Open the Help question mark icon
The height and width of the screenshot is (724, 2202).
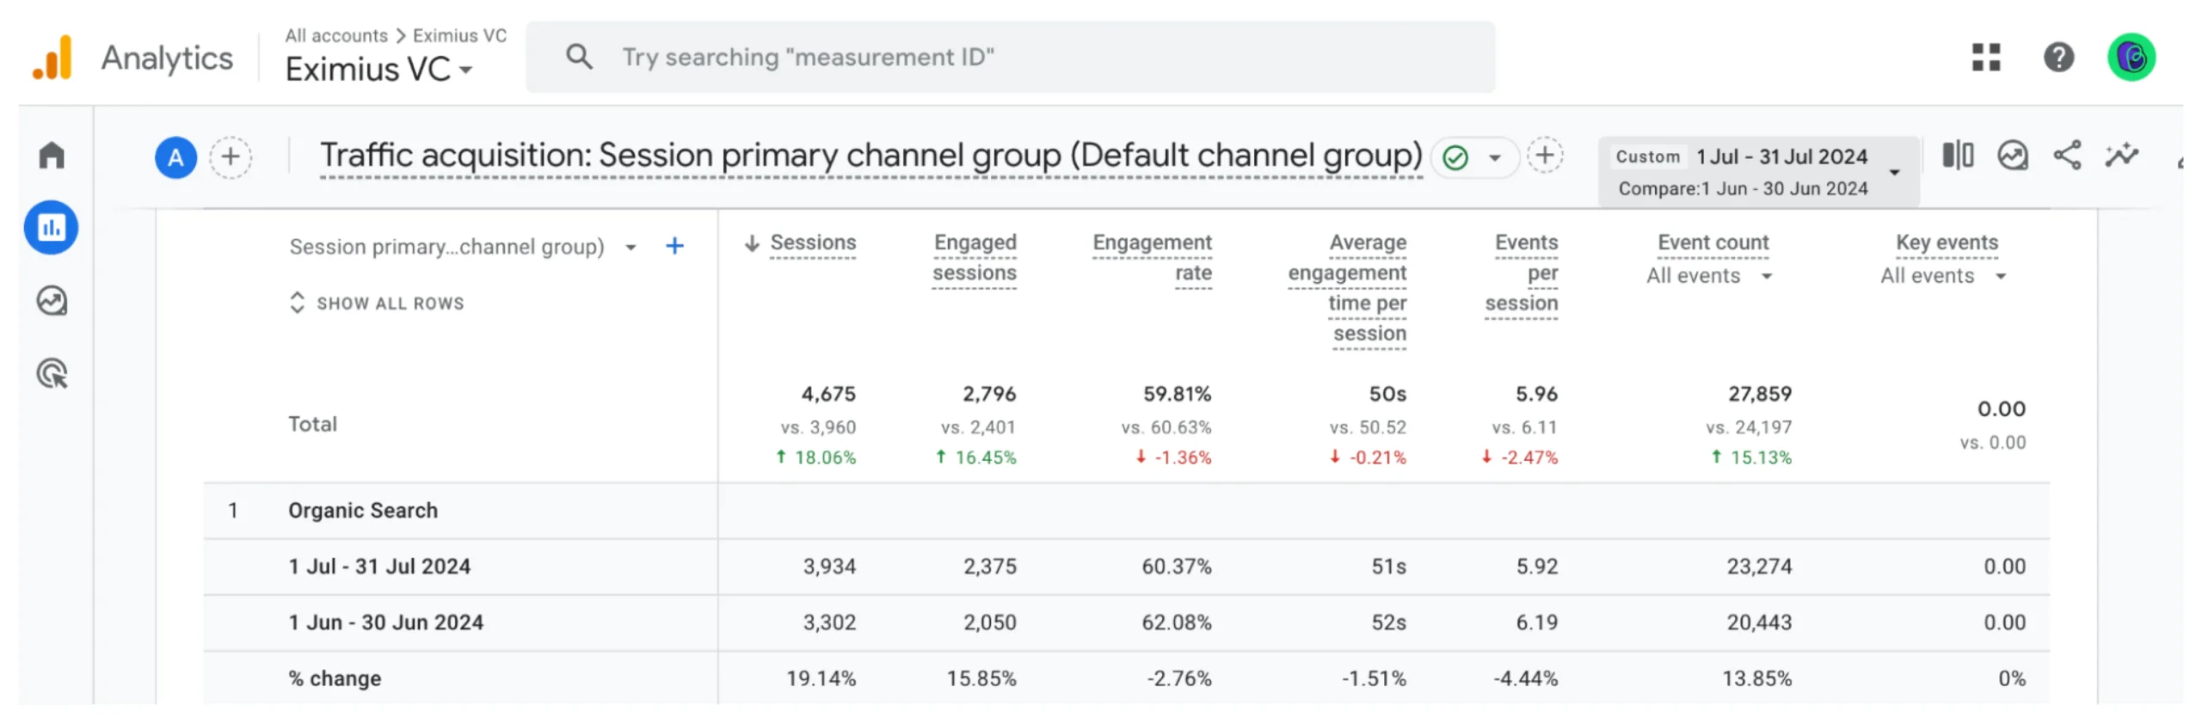point(2058,57)
